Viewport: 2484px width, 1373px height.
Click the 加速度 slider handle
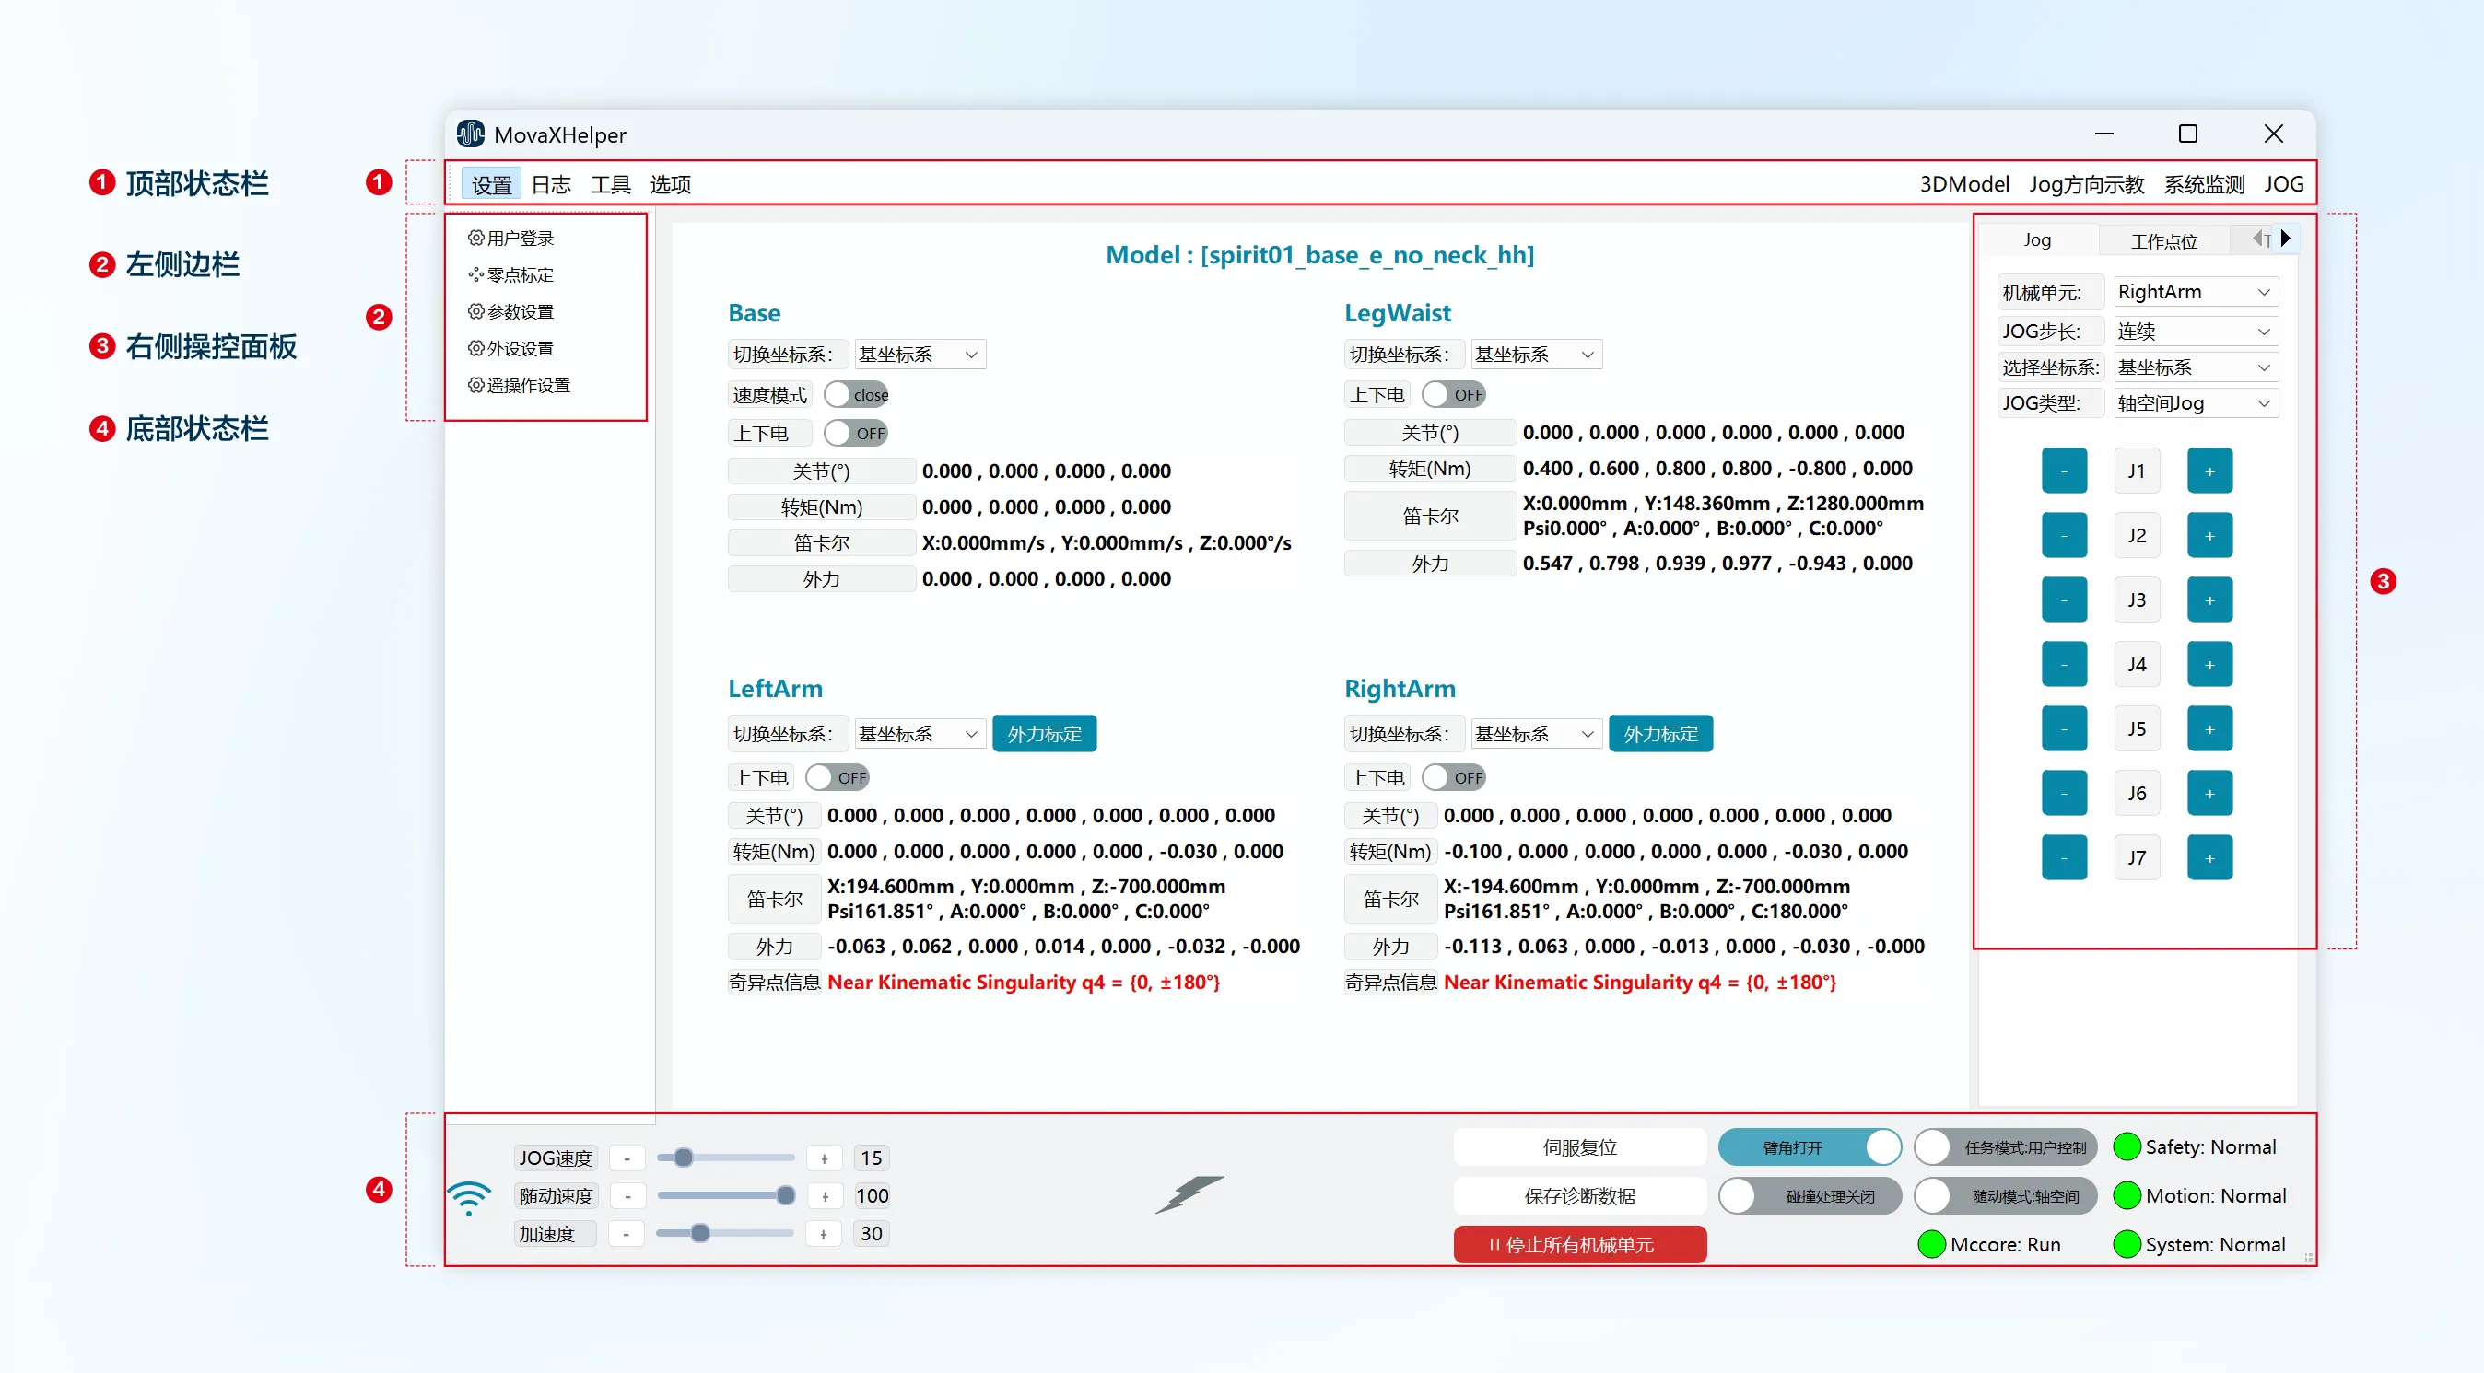point(701,1233)
